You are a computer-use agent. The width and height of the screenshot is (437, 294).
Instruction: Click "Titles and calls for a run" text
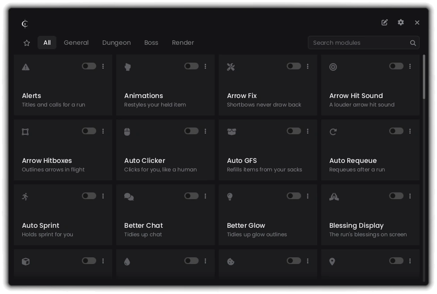(54, 105)
